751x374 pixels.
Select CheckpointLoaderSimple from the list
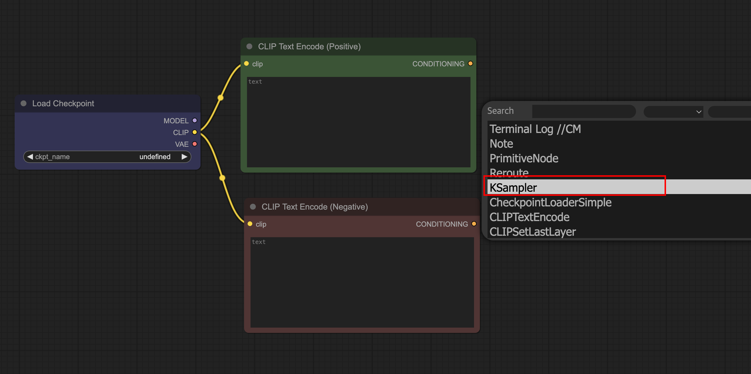[x=550, y=203]
